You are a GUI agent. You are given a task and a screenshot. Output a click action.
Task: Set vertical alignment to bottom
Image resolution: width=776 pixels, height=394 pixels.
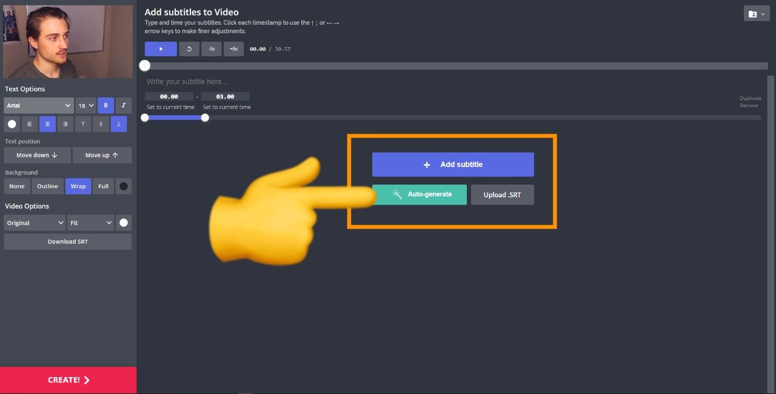coord(119,124)
